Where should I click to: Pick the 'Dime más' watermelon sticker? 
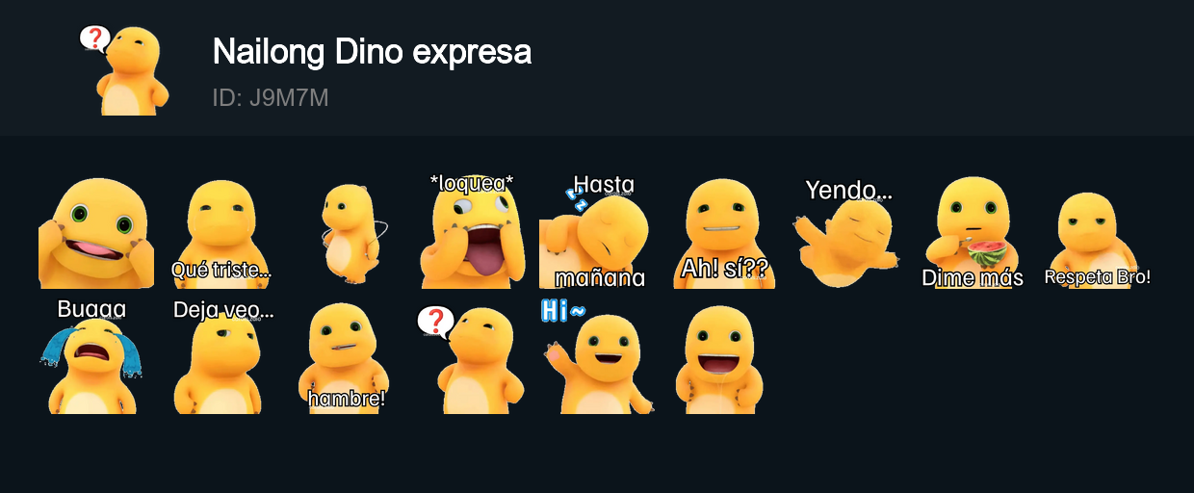click(973, 231)
